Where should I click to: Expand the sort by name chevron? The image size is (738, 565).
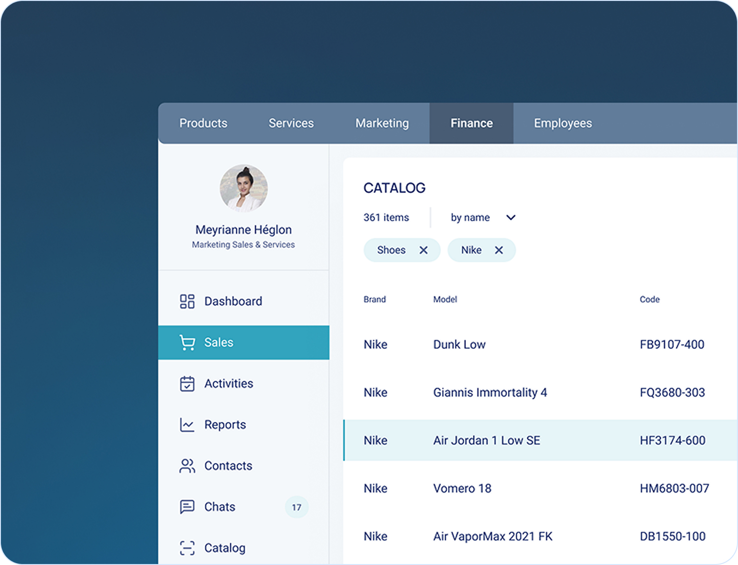coord(511,218)
